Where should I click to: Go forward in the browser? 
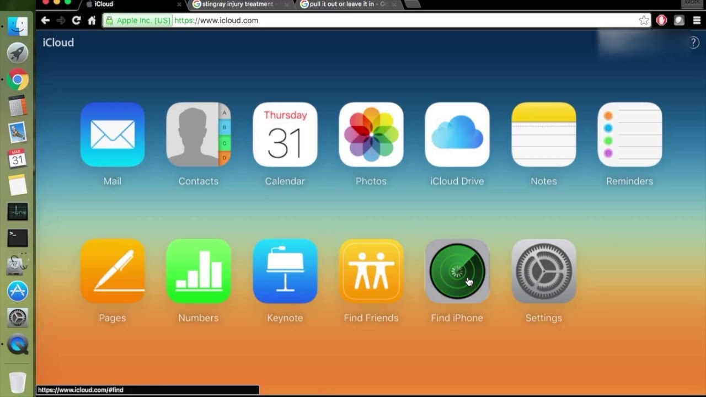pyautogui.click(x=61, y=20)
